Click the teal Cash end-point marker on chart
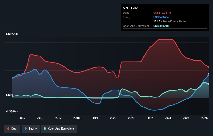The height and width of the screenshot is (136, 213). click(x=209, y=84)
